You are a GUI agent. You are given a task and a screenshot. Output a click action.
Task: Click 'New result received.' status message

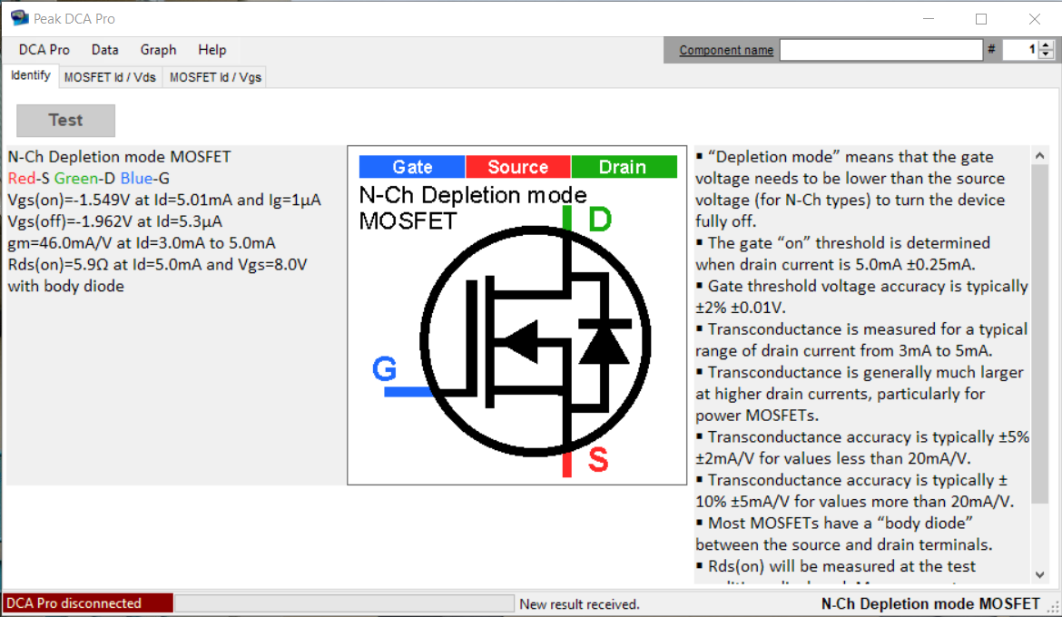coord(579,604)
